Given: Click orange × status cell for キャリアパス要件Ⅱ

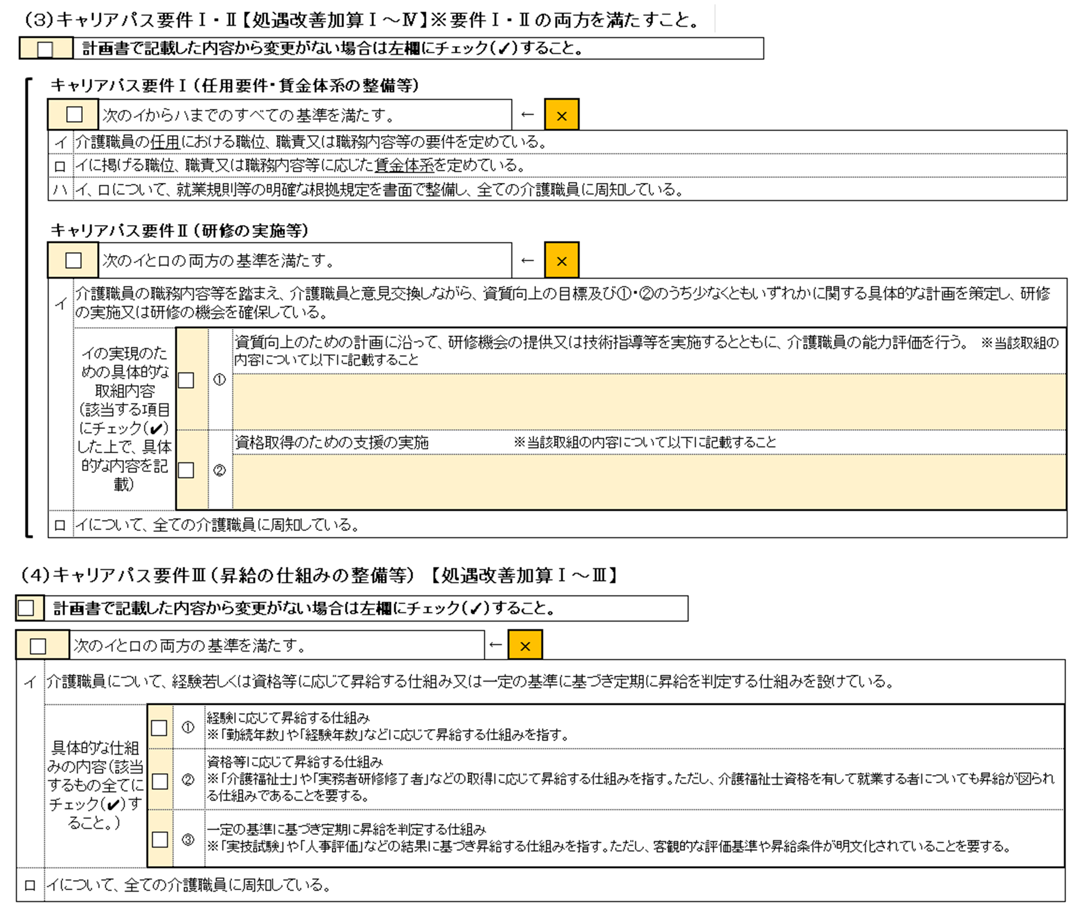Looking at the screenshot, I should pyautogui.click(x=562, y=260).
